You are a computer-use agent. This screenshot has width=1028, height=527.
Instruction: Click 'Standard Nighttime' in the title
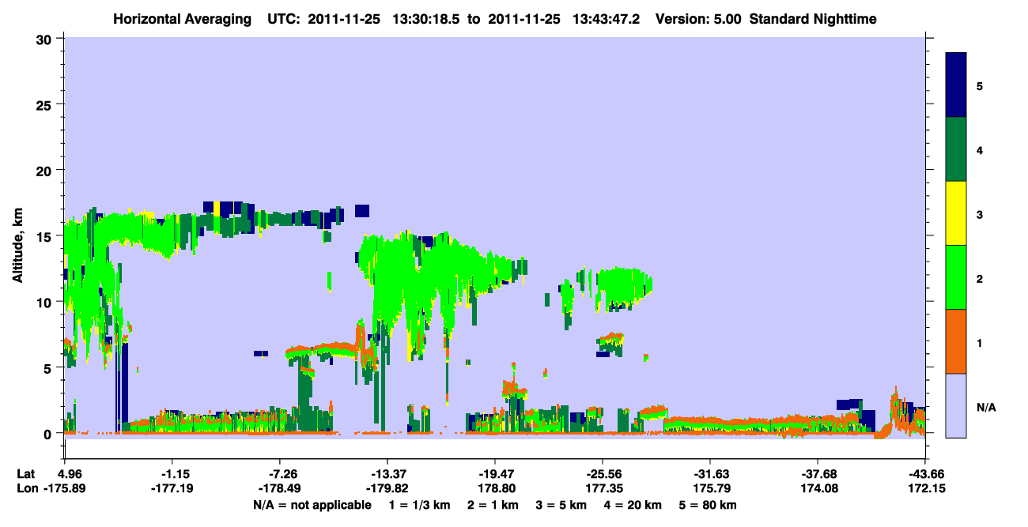(x=813, y=19)
